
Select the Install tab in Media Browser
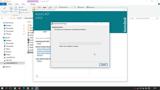click(45, 32)
